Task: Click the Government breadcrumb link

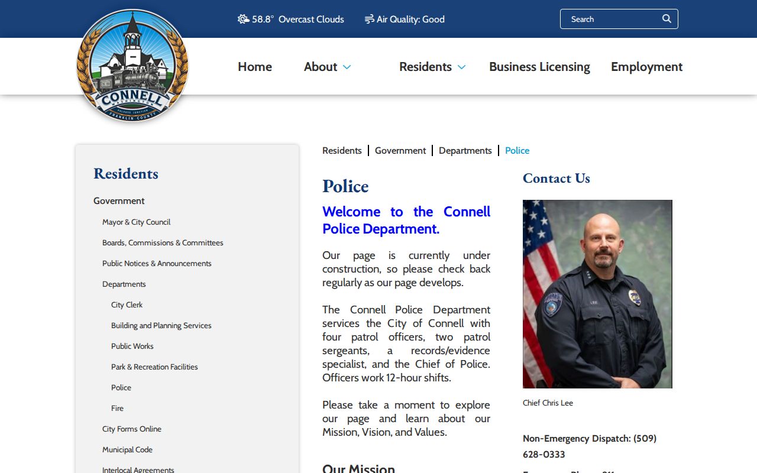Action: tap(400, 151)
